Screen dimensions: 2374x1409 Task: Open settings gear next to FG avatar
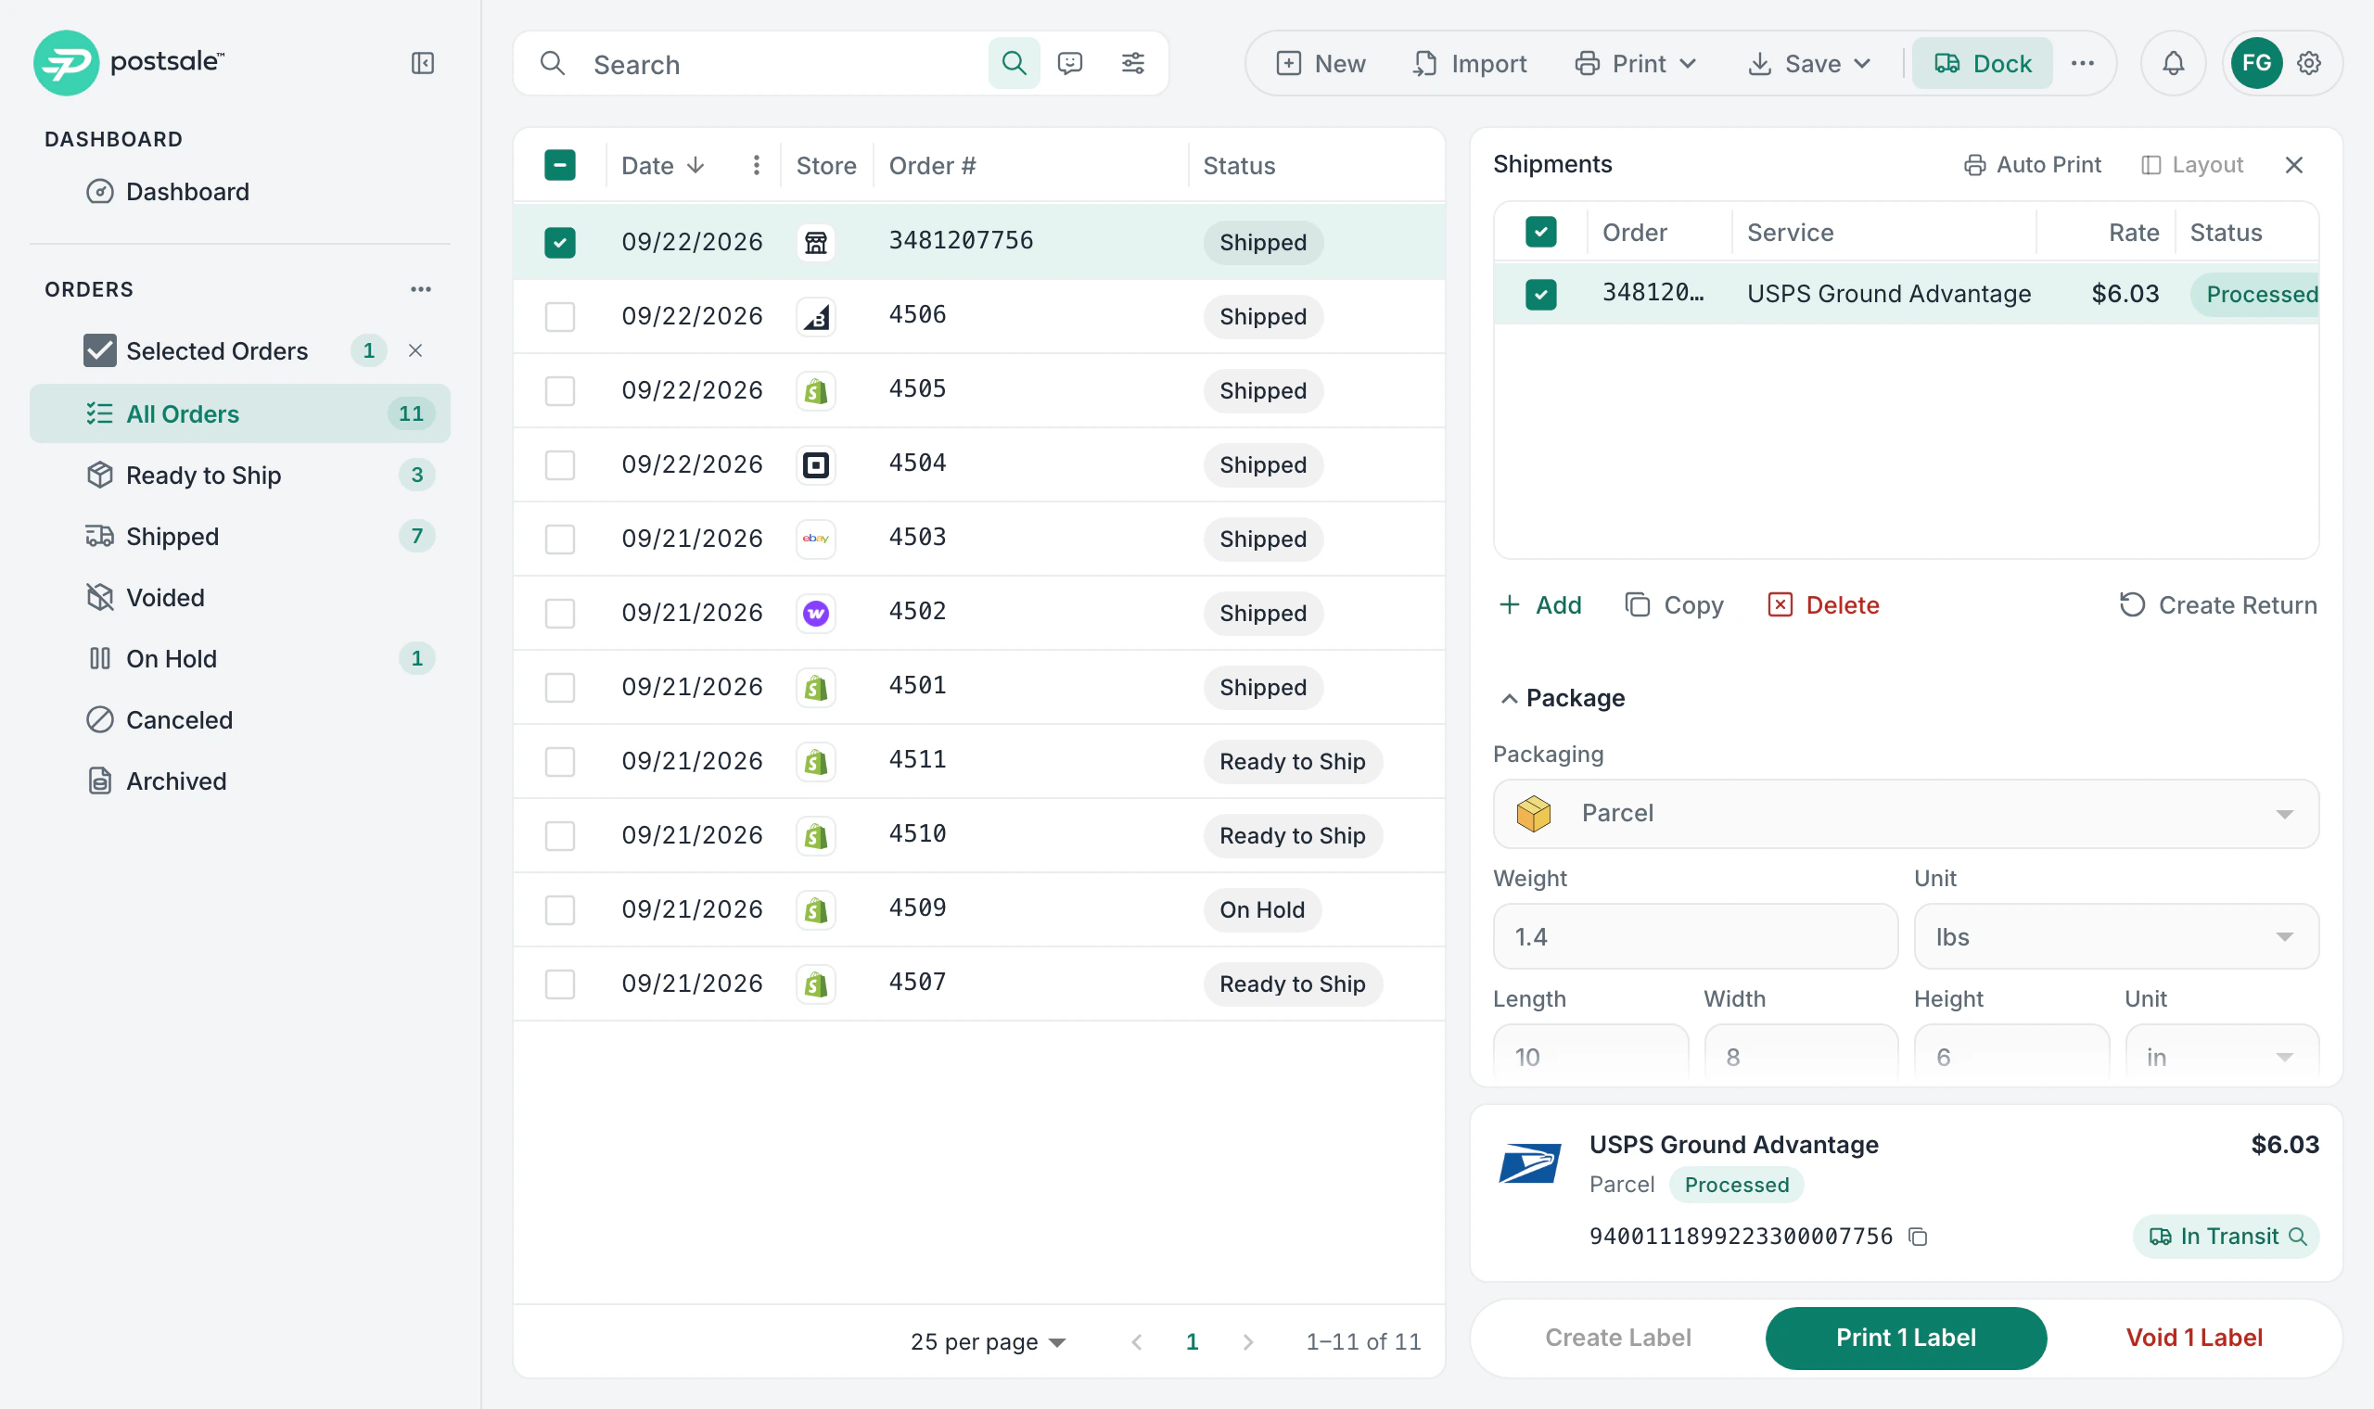tap(2309, 64)
